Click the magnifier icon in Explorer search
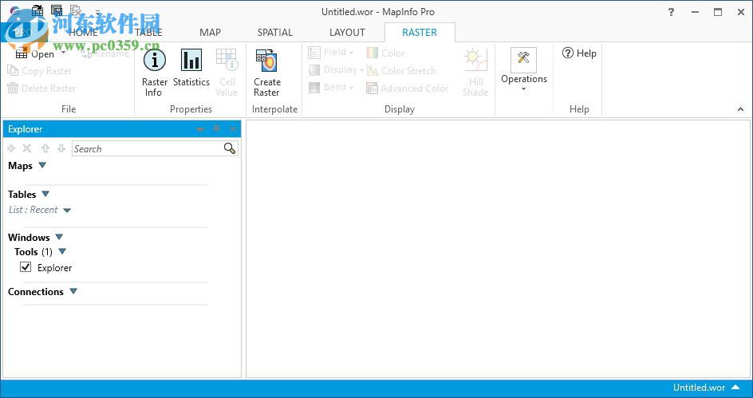Screen dimensions: 753x398 pyautogui.click(x=230, y=148)
